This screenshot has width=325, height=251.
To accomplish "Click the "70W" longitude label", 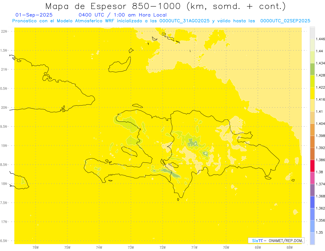I will click(x=226, y=247).
